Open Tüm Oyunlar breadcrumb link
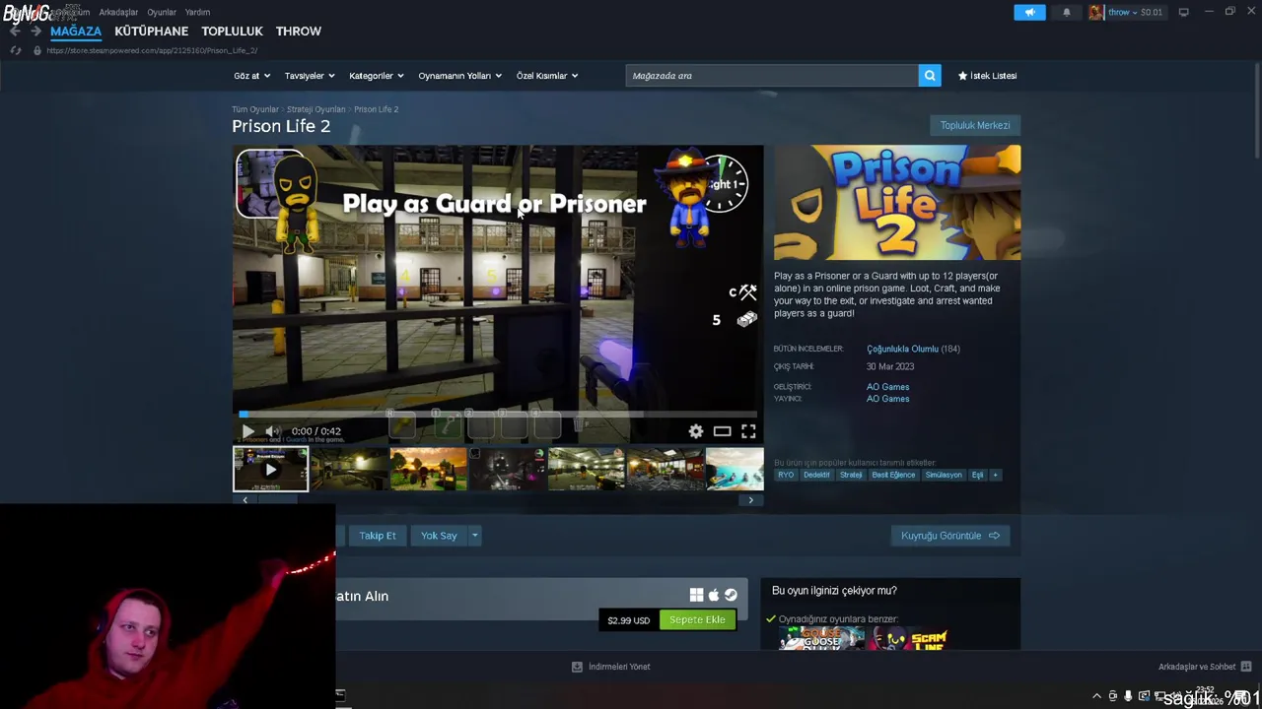The width and height of the screenshot is (1262, 709). pyautogui.click(x=255, y=109)
